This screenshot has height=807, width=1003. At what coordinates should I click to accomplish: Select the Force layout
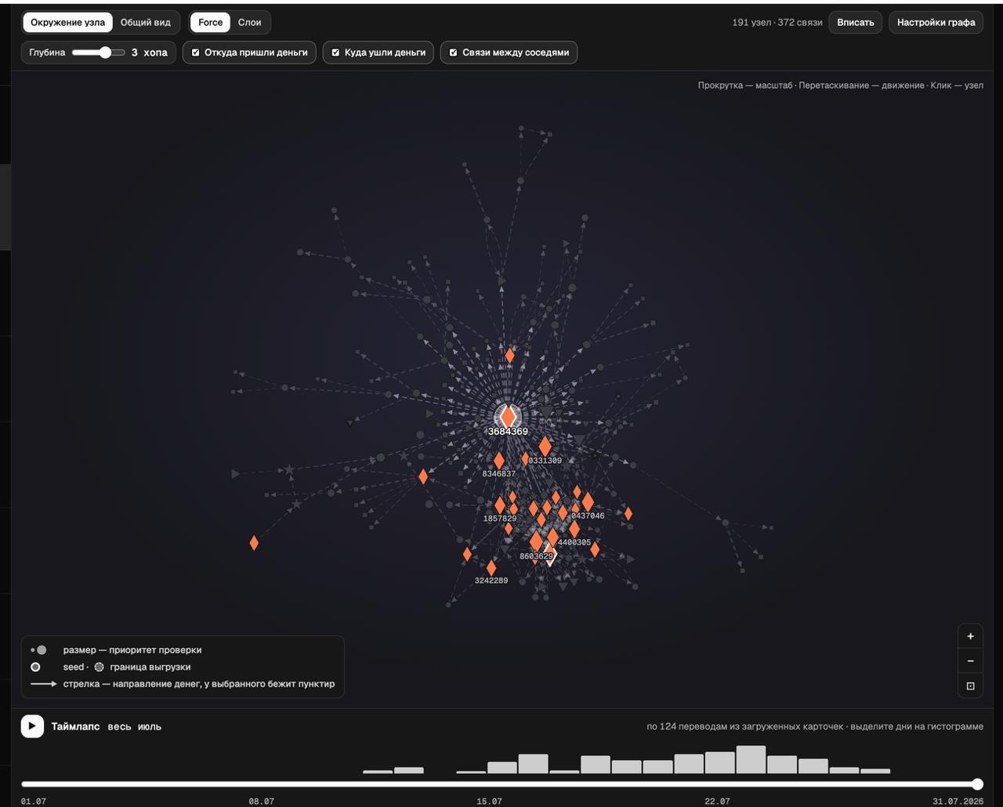pos(210,22)
